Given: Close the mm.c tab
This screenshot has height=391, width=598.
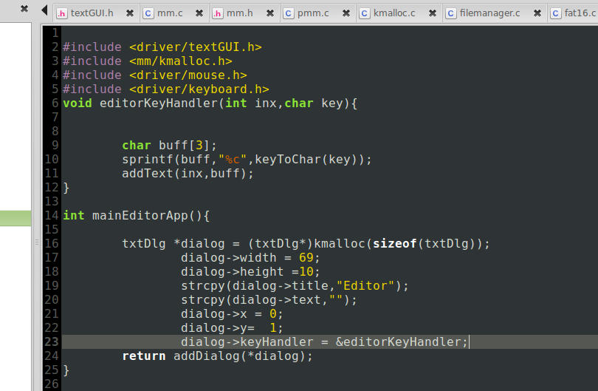Looking at the screenshot, I should click(x=199, y=13).
